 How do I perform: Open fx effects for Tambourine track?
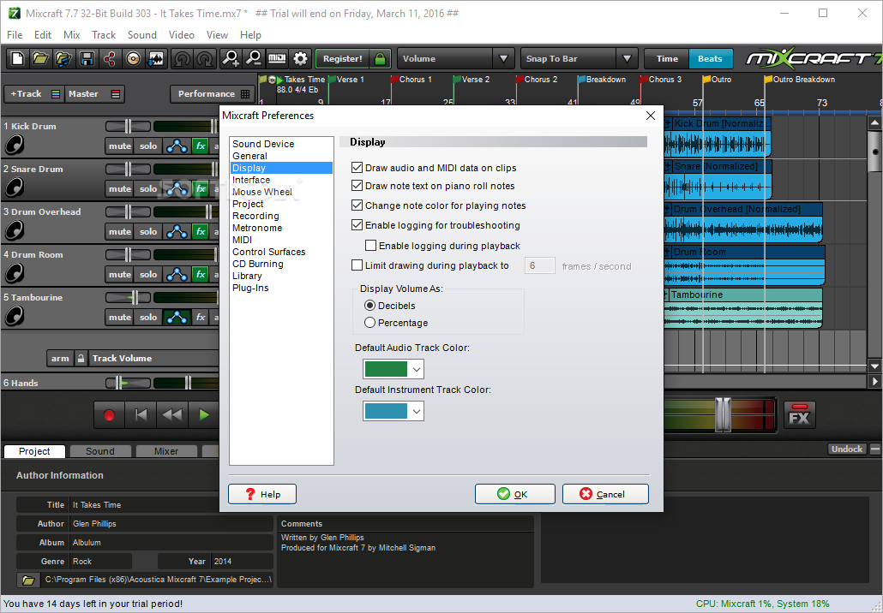point(201,317)
